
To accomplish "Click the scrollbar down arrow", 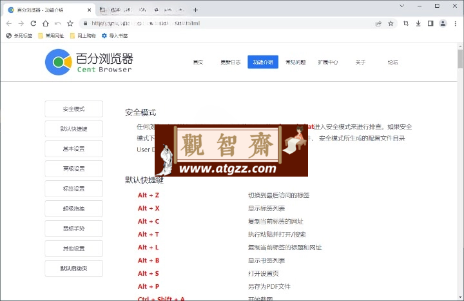I will point(460,297).
